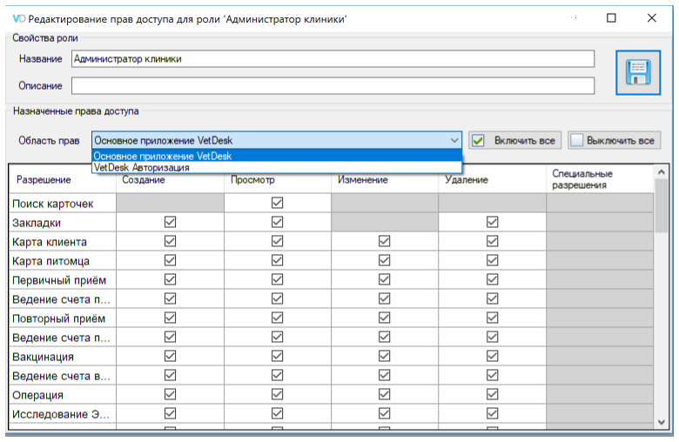Close the role editing window
This screenshot has width=679, height=442.
tap(652, 18)
